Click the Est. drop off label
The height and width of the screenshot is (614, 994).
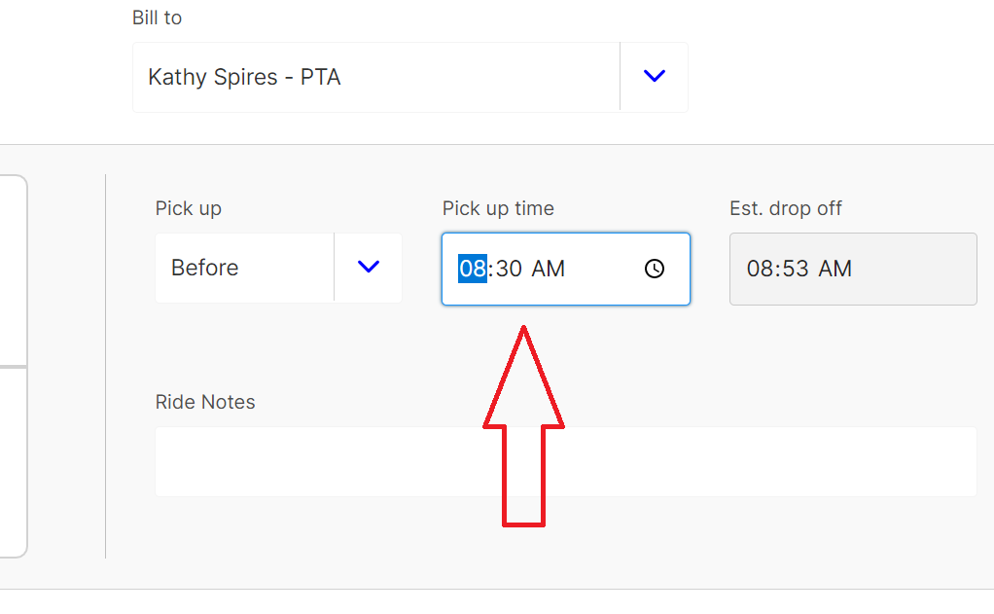[x=786, y=208]
